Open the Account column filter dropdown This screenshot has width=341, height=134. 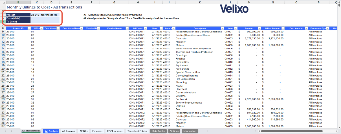(173, 28)
